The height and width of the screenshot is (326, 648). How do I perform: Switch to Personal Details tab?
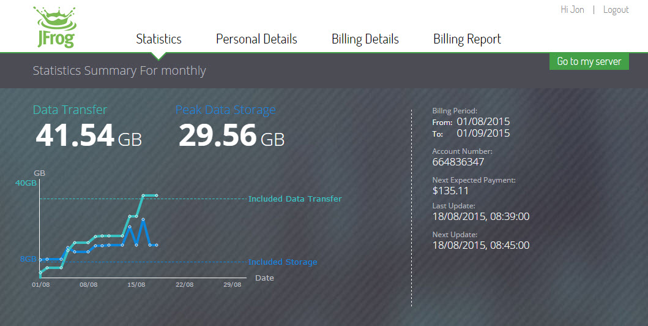click(x=256, y=39)
